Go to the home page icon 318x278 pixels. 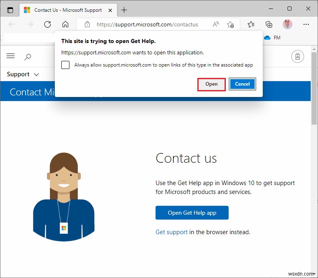click(x=65, y=24)
